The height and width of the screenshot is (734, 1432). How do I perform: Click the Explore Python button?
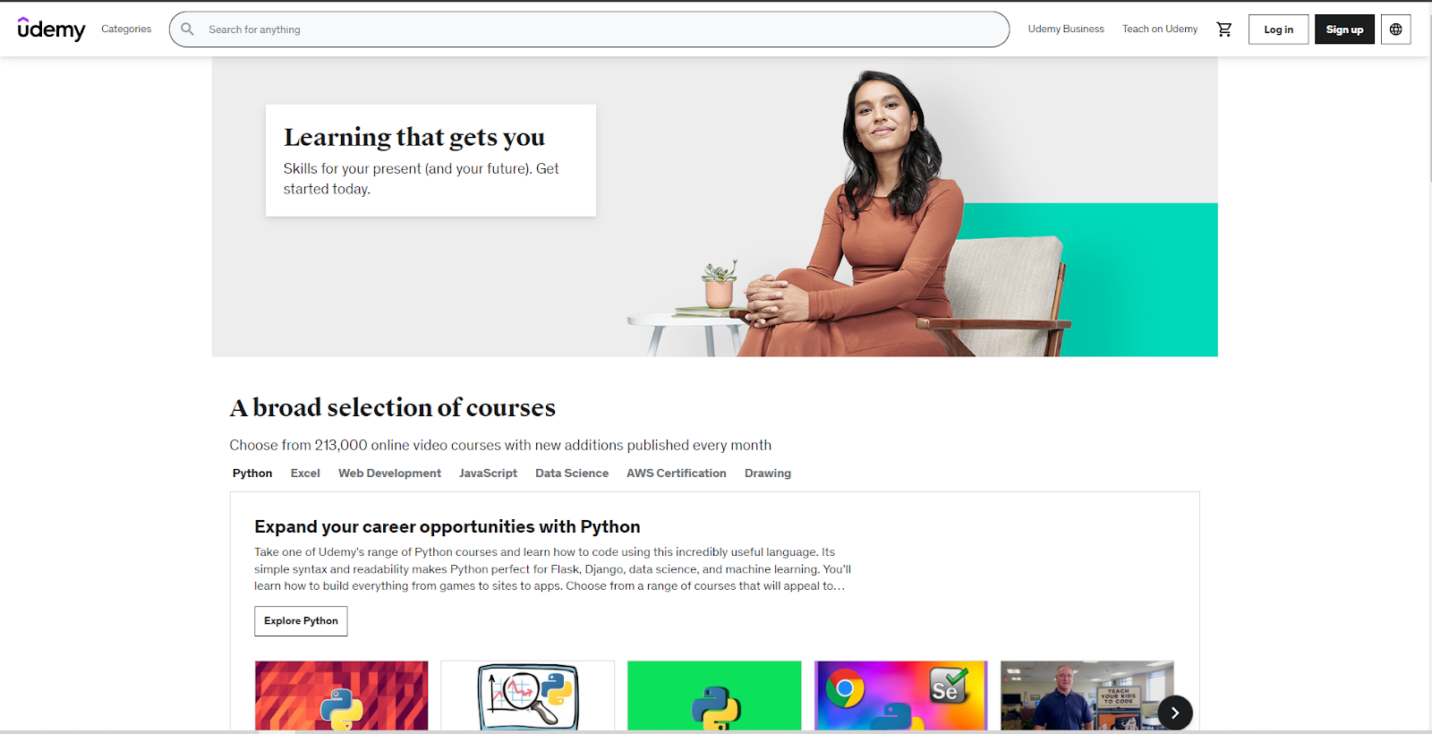pyautogui.click(x=301, y=621)
